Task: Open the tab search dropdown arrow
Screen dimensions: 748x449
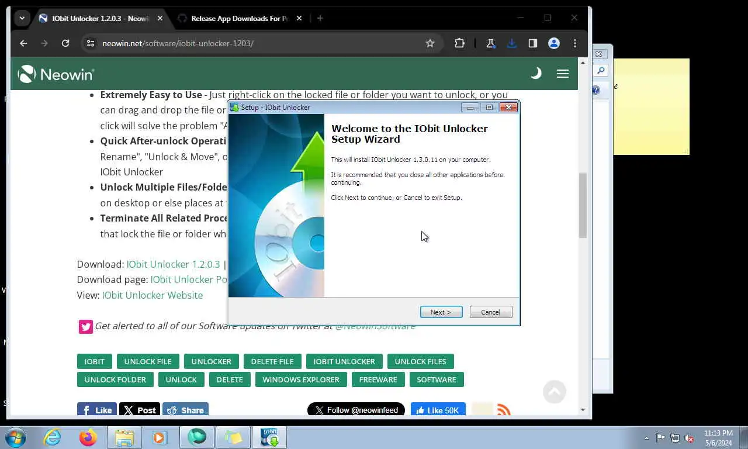Action: click(22, 18)
